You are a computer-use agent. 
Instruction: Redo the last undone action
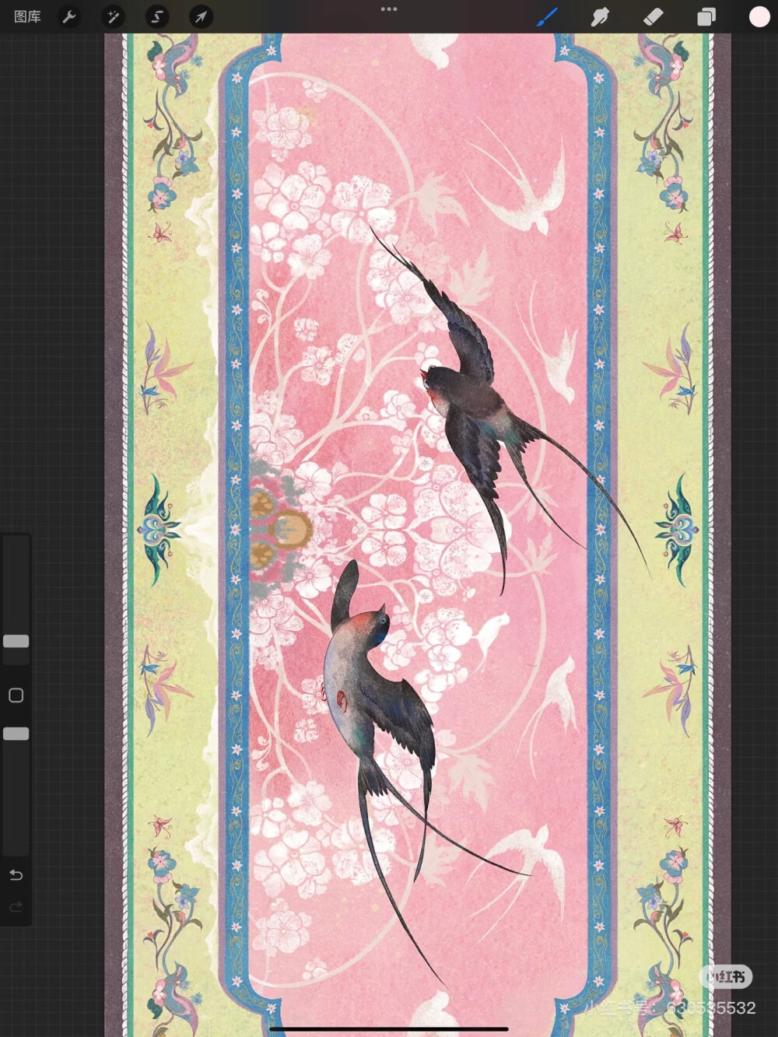point(16,907)
